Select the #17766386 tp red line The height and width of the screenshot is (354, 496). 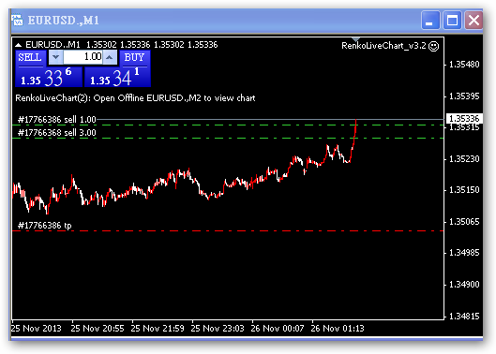pos(228,231)
